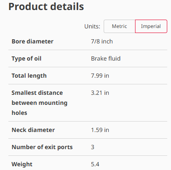Click the weight value '5.4'
The width and height of the screenshot is (171, 170).
[x=95, y=164]
